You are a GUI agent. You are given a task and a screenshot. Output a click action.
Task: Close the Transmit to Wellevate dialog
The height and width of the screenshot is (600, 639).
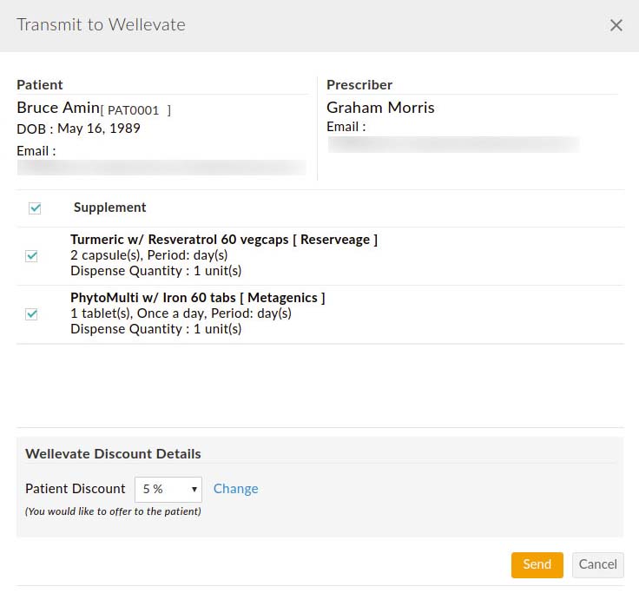click(616, 25)
